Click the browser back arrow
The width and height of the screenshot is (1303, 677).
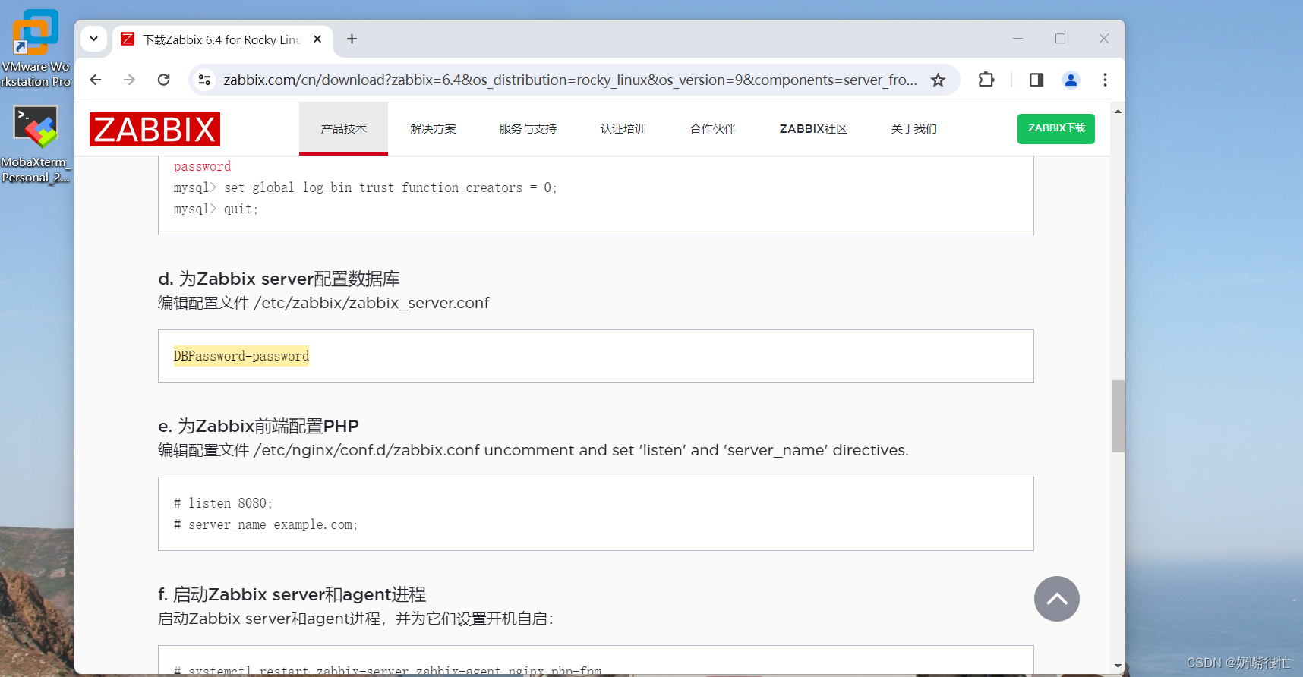[x=96, y=80]
